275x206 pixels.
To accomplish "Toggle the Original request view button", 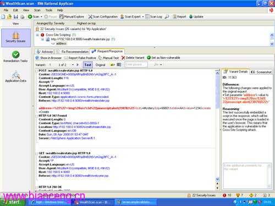I will coord(100,65).
